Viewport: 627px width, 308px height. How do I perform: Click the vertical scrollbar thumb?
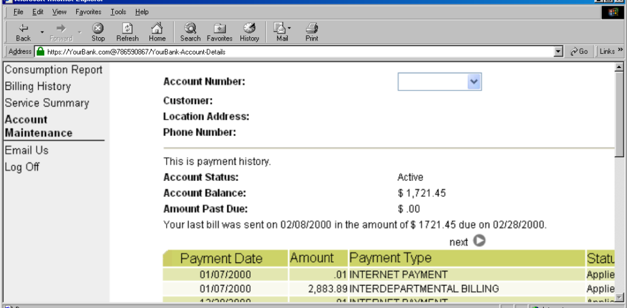(x=619, y=116)
